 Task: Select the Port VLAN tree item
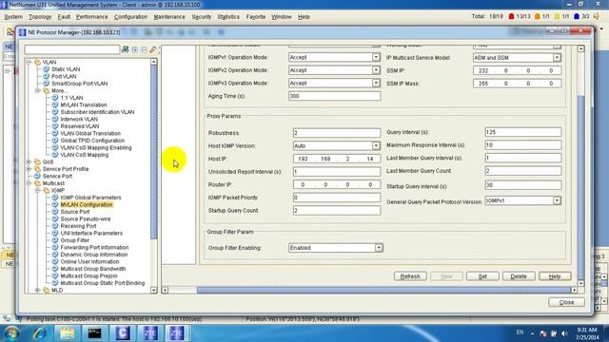64,76
